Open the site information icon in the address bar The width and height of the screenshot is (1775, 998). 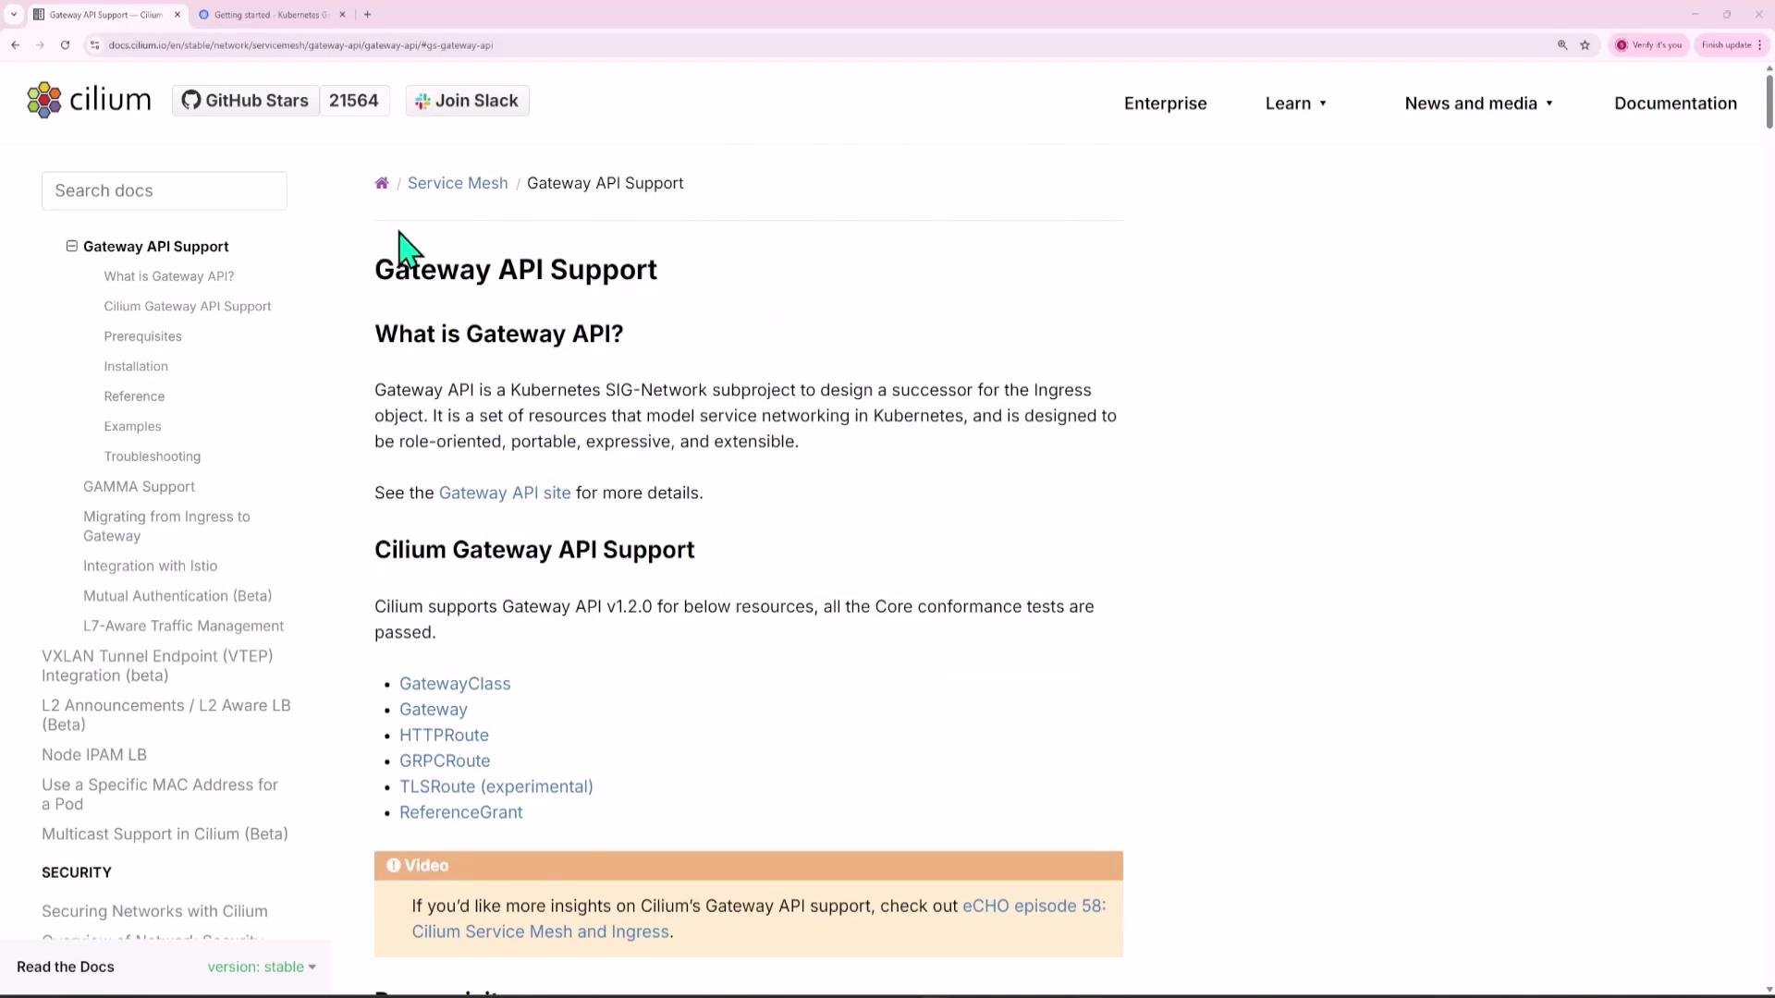click(94, 44)
